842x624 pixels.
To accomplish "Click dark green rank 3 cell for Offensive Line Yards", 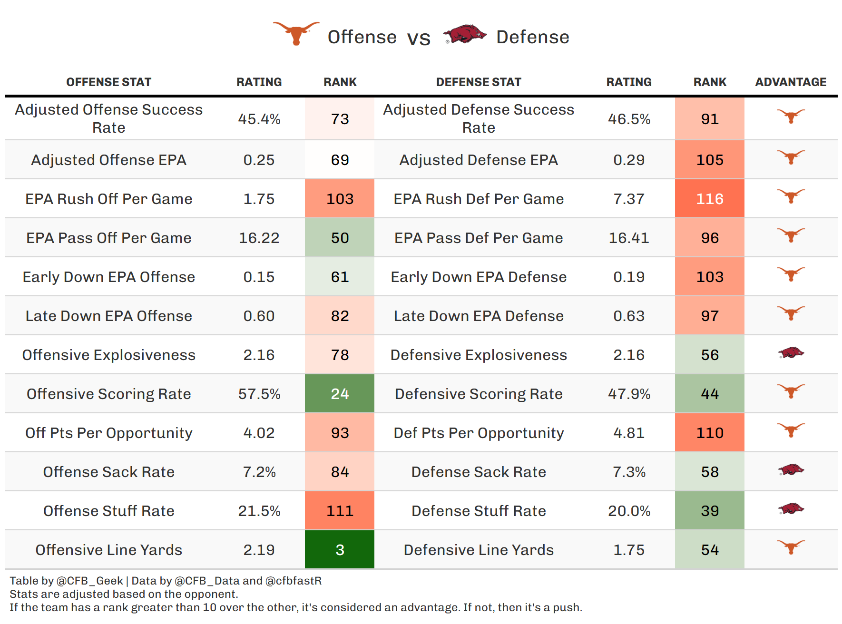I will point(340,550).
